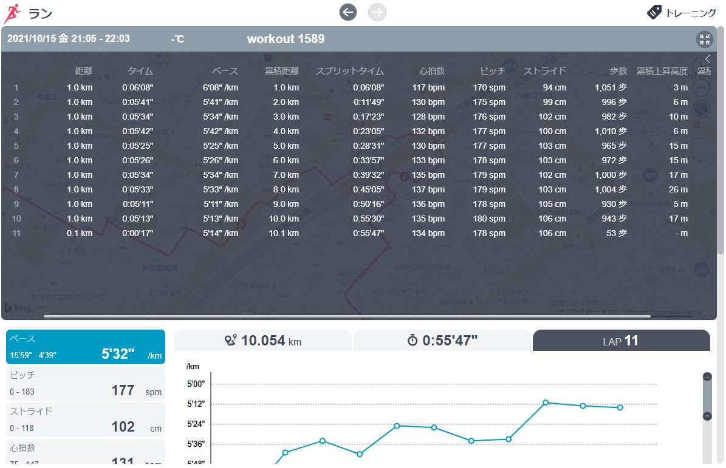726x468 pixels.
Task: Click the map compass globe icon
Action: (x=701, y=109)
